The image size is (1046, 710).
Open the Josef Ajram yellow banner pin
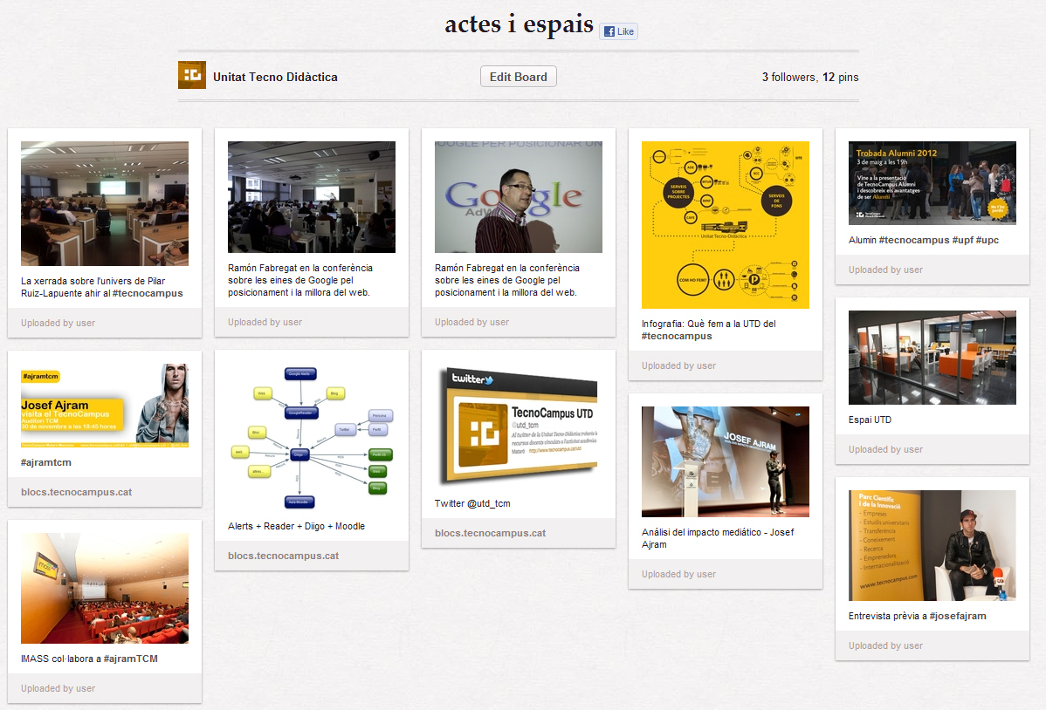(105, 406)
